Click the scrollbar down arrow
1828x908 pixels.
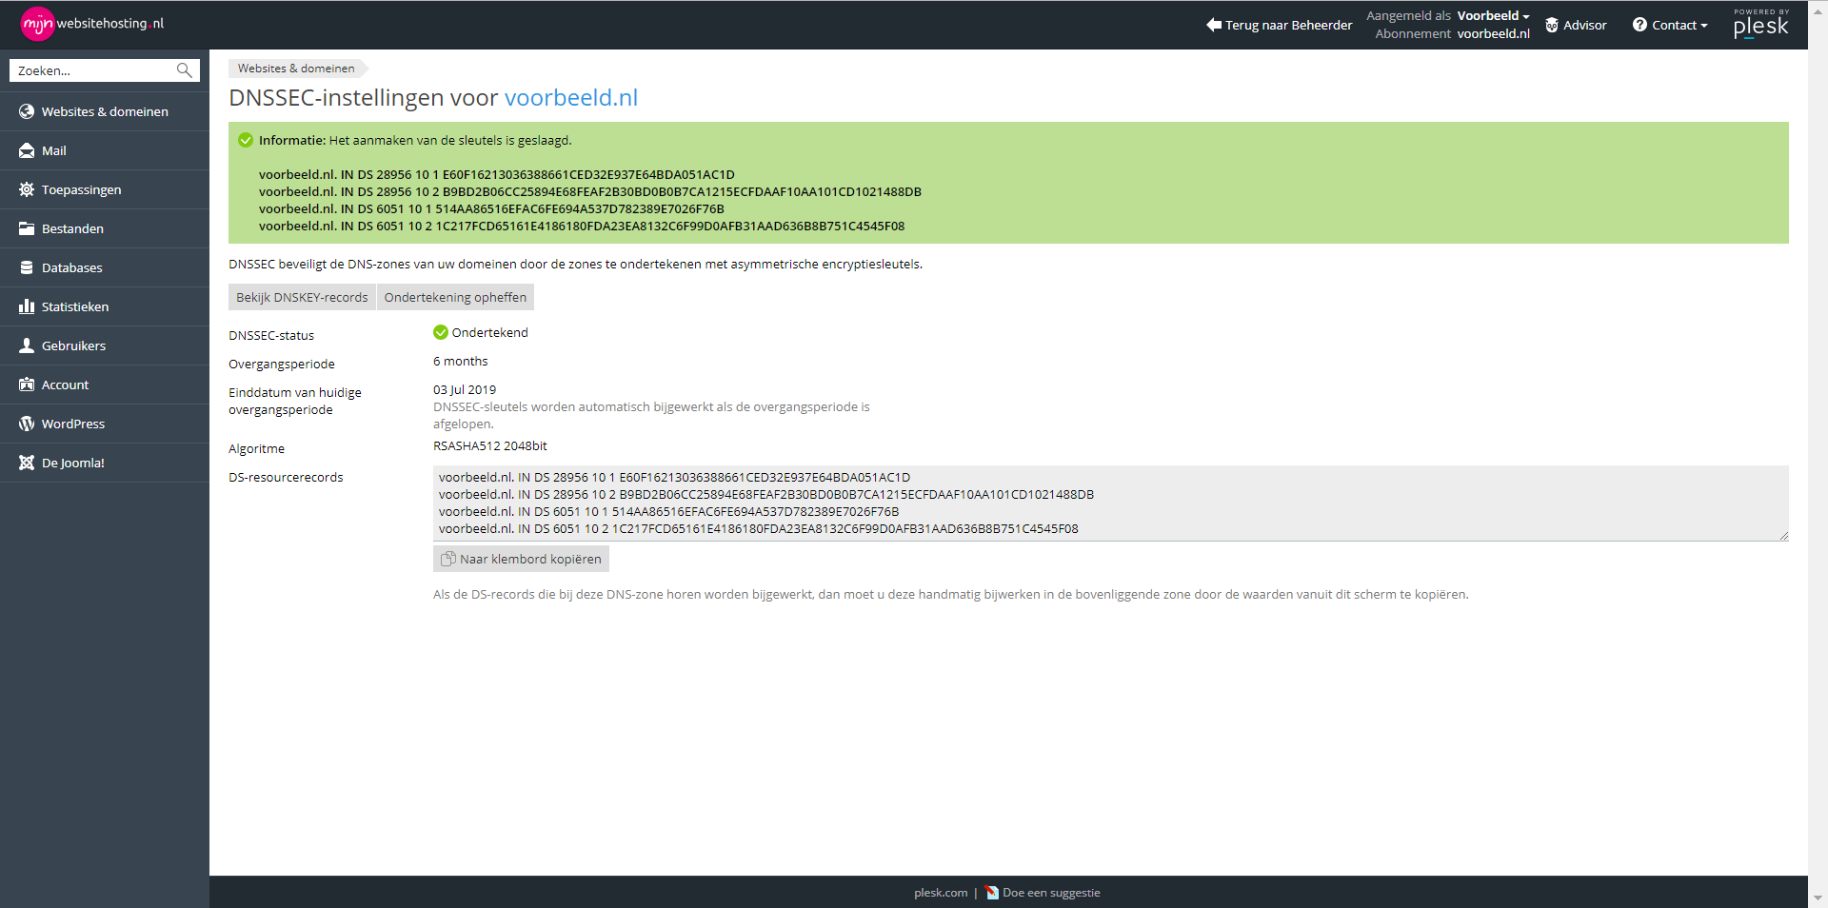1818,898
